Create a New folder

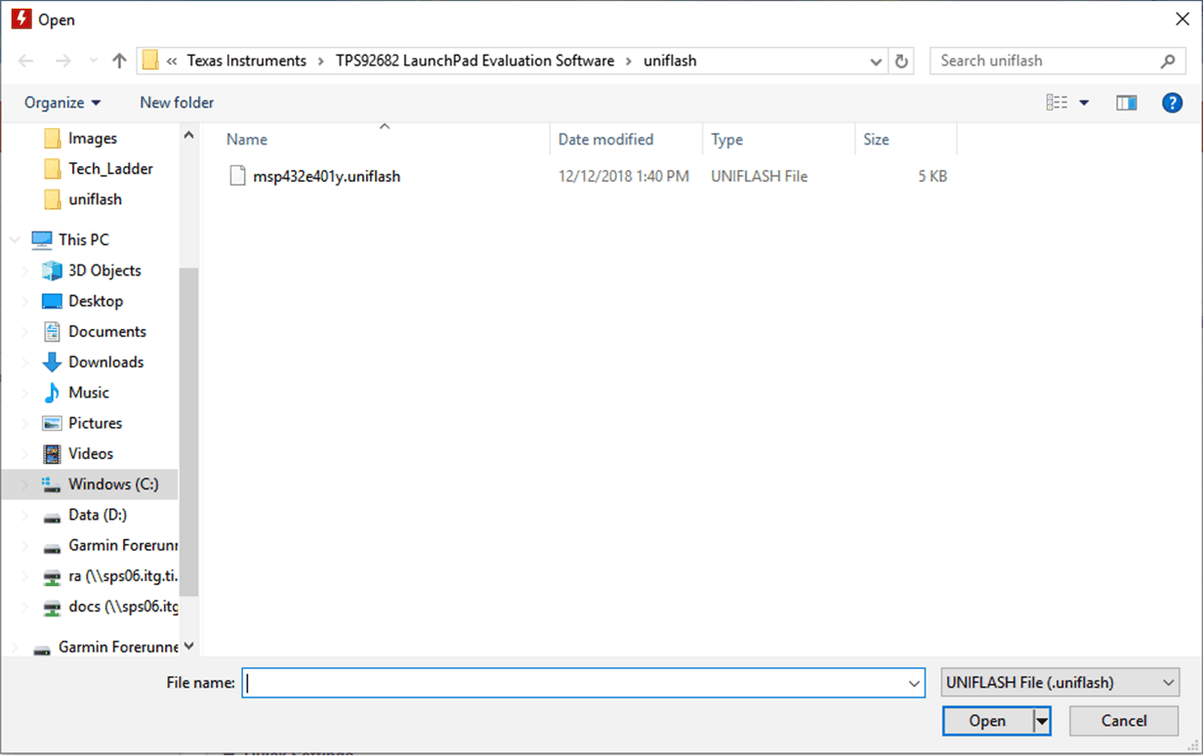[x=177, y=103]
